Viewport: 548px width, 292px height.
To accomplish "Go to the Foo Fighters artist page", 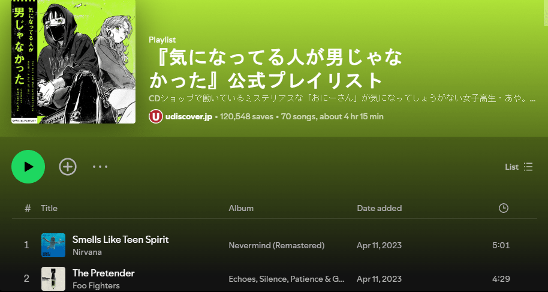I will tap(96, 285).
